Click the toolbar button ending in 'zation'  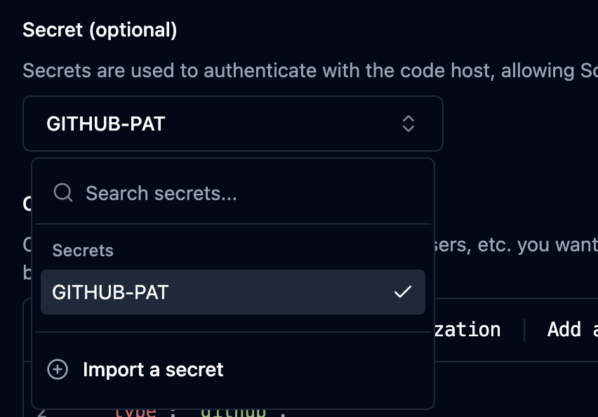(467, 329)
